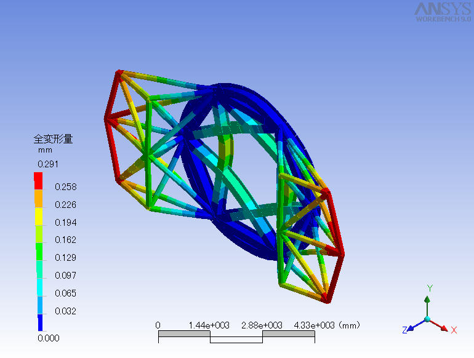Click the scale ruler label 1.44e+003
This screenshot has width=474, height=358.
209,325
